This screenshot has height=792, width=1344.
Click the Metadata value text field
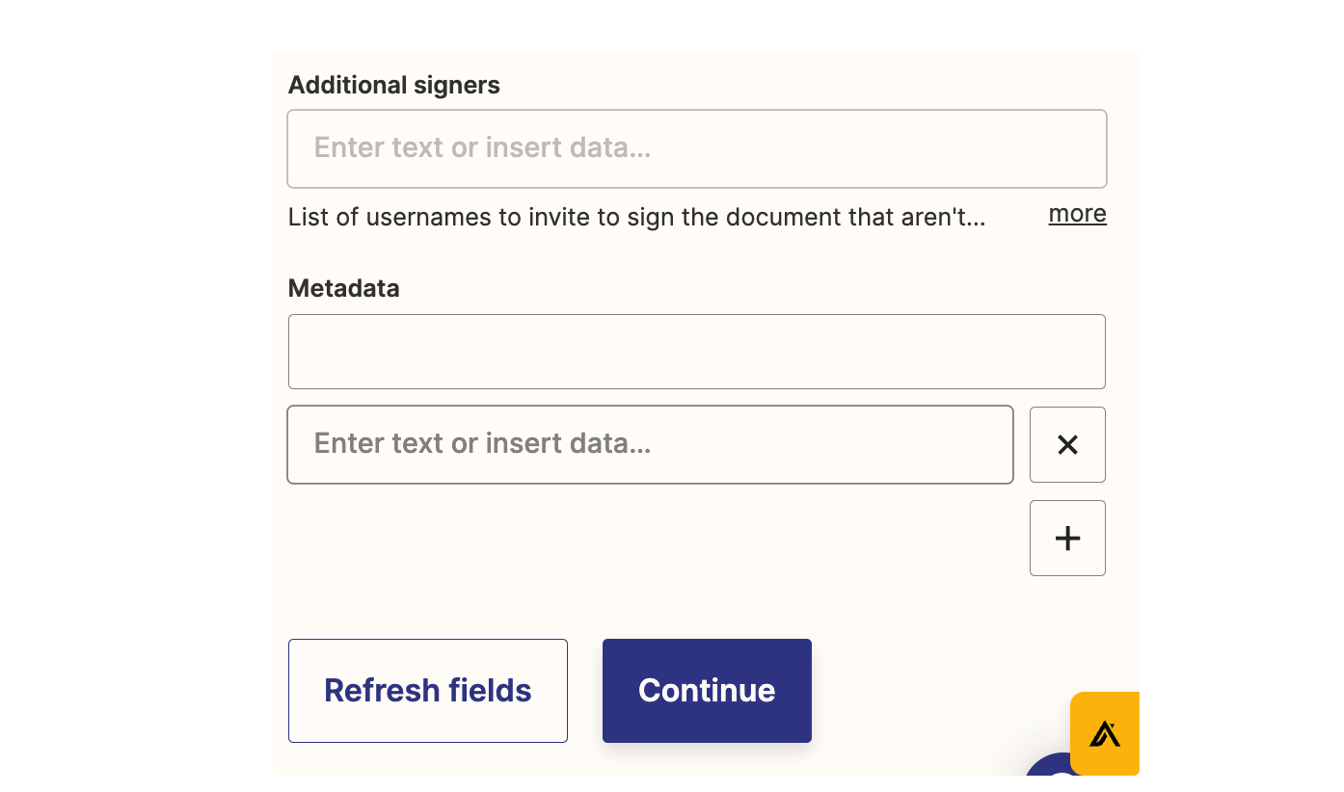coord(650,444)
